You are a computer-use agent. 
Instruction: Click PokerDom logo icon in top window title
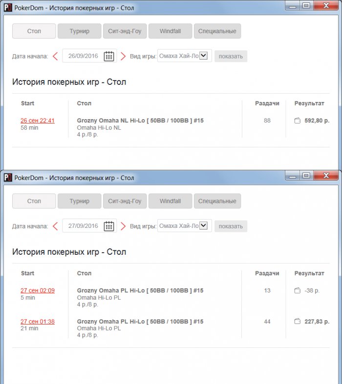coord(8,8)
